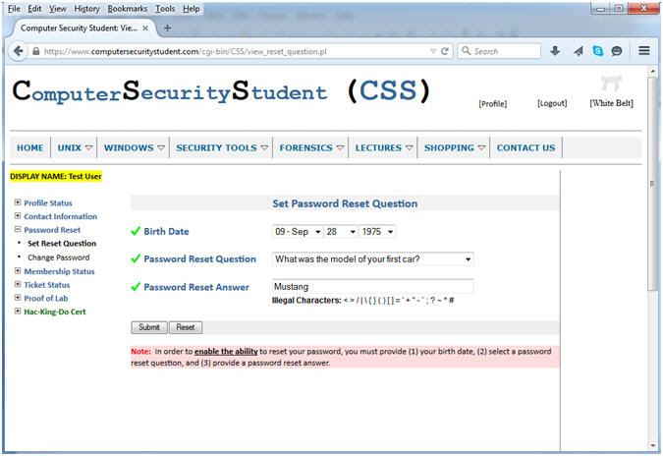Image resolution: width=663 pixels, height=456 pixels.
Task: Click the Submit button
Action: pyautogui.click(x=149, y=327)
